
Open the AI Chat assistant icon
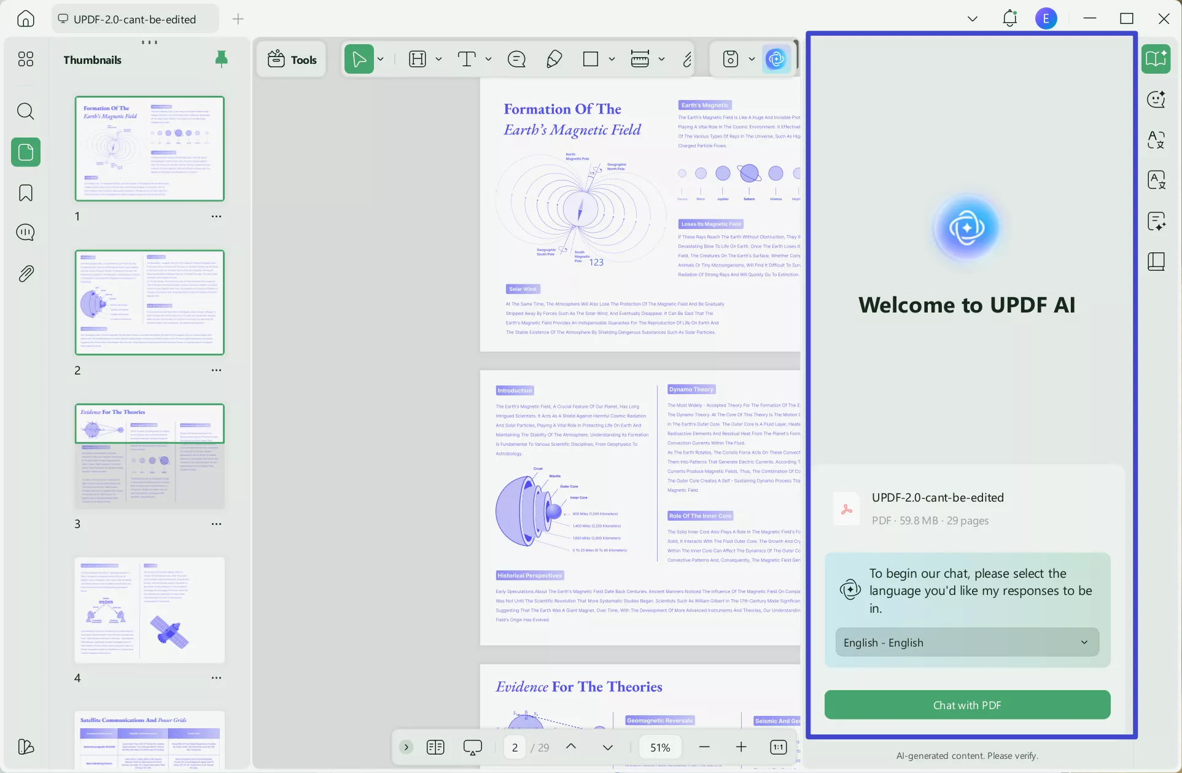[x=1157, y=99]
